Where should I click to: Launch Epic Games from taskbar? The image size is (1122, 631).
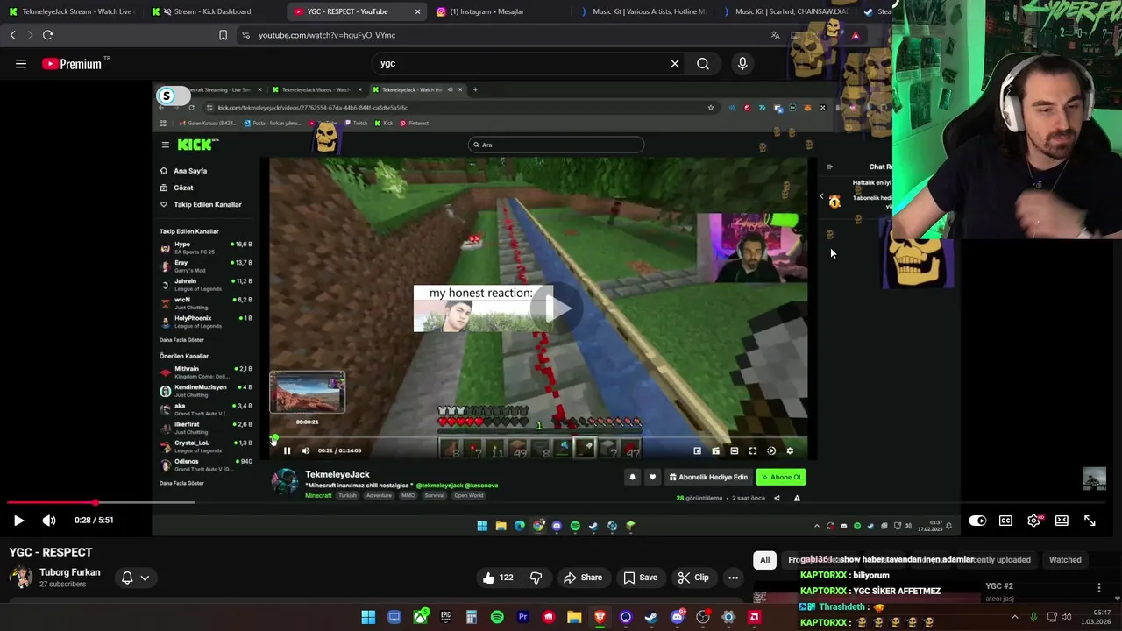tap(445, 617)
